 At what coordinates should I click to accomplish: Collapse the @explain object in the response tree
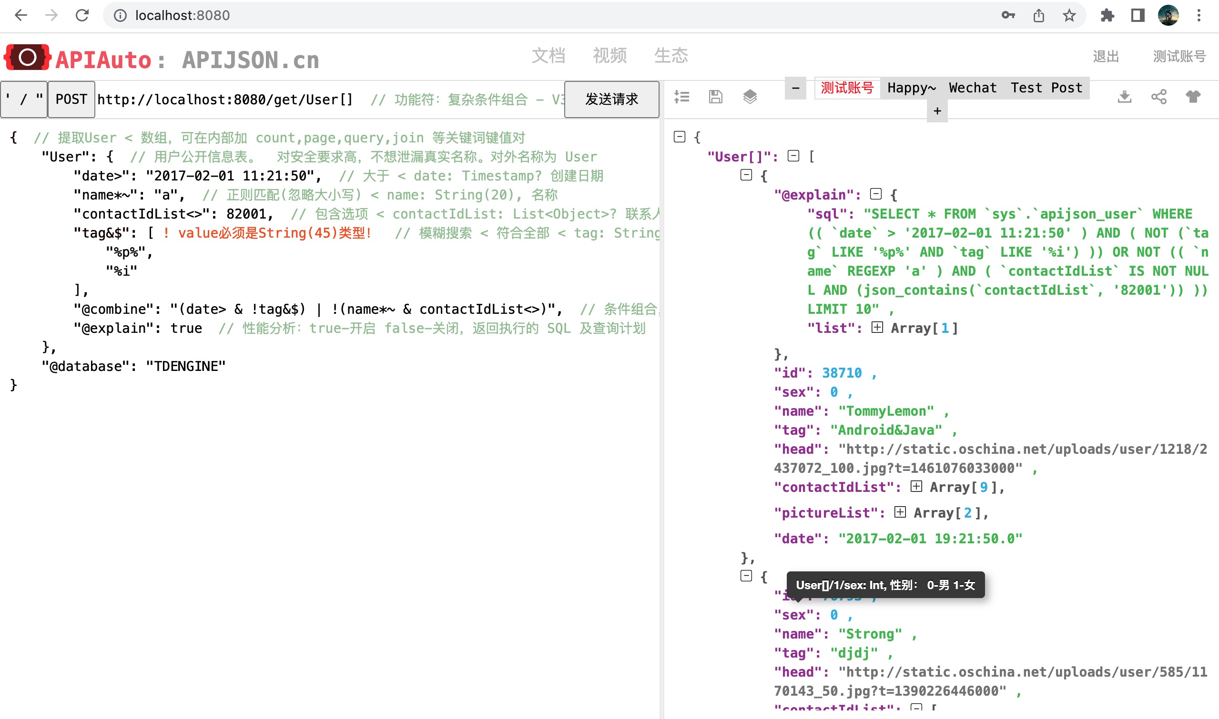pos(876,194)
